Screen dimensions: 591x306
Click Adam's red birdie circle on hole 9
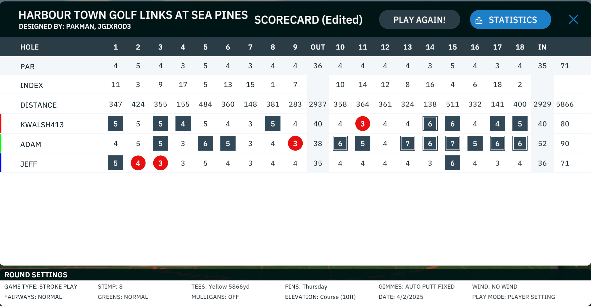point(295,143)
